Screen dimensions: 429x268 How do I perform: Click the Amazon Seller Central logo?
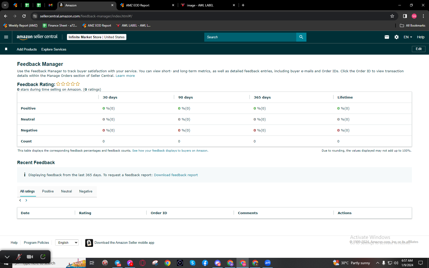[37, 37]
